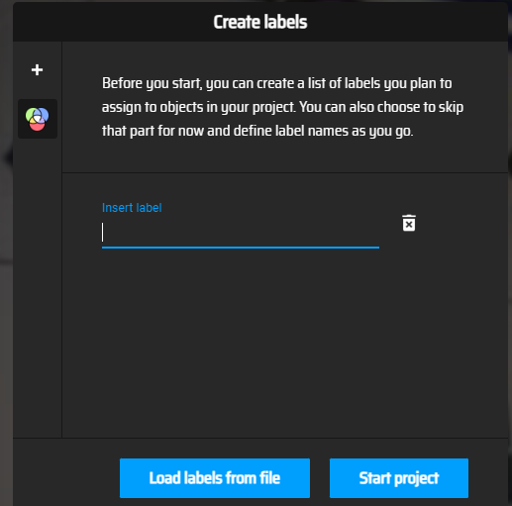Click the colored circles palette icon
Viewport: 512px width, 506px height.
pyautogui.click(x=38, y=119)
